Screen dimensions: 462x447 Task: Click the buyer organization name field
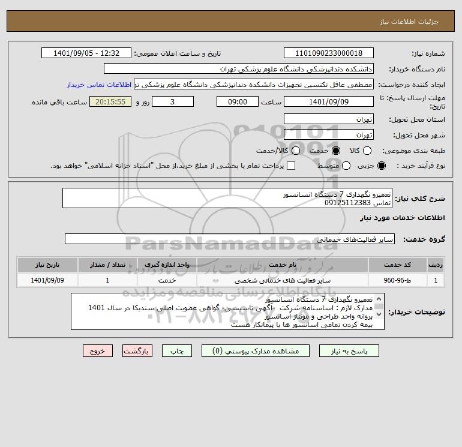[x=239, y=68]
